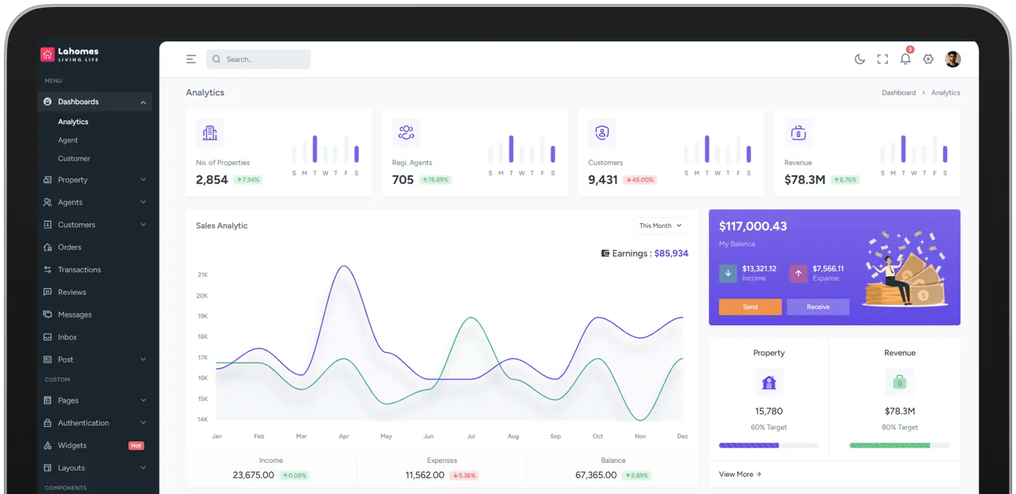Screen dimensions: 1016x494
Task: Click the orange Send button
Action: click(x=751, y=307)
